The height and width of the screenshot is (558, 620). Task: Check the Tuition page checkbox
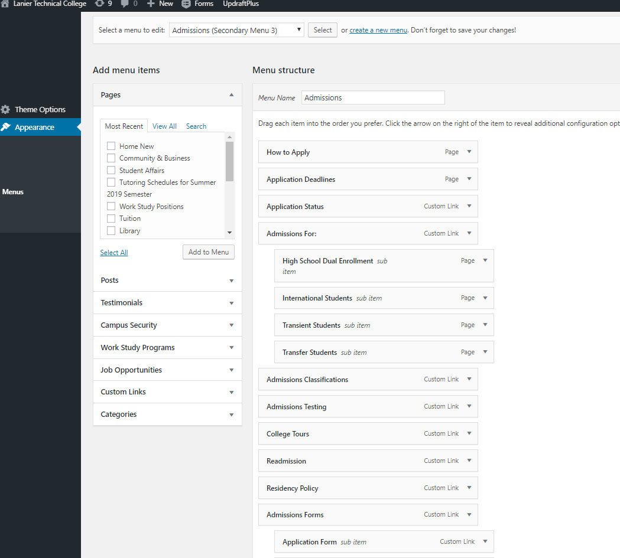(111, 218)
